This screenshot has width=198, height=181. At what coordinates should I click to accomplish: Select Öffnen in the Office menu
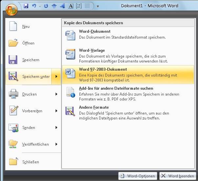[33, 43]
